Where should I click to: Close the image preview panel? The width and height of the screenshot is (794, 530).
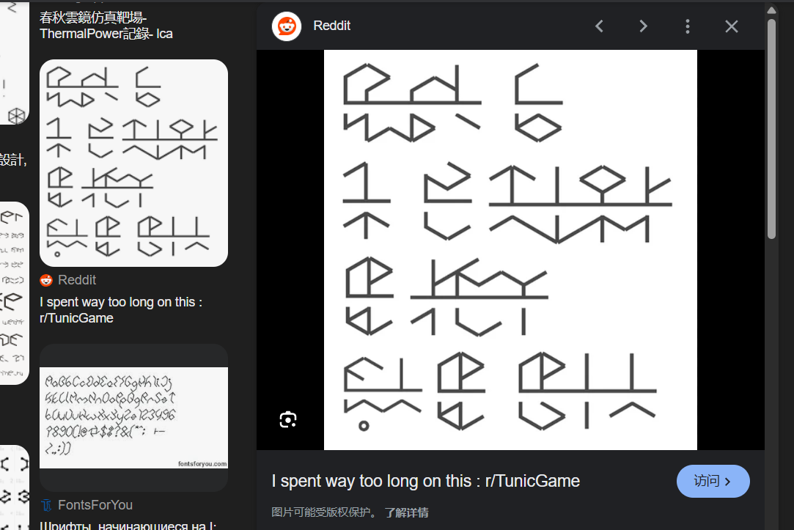point(731,26)
